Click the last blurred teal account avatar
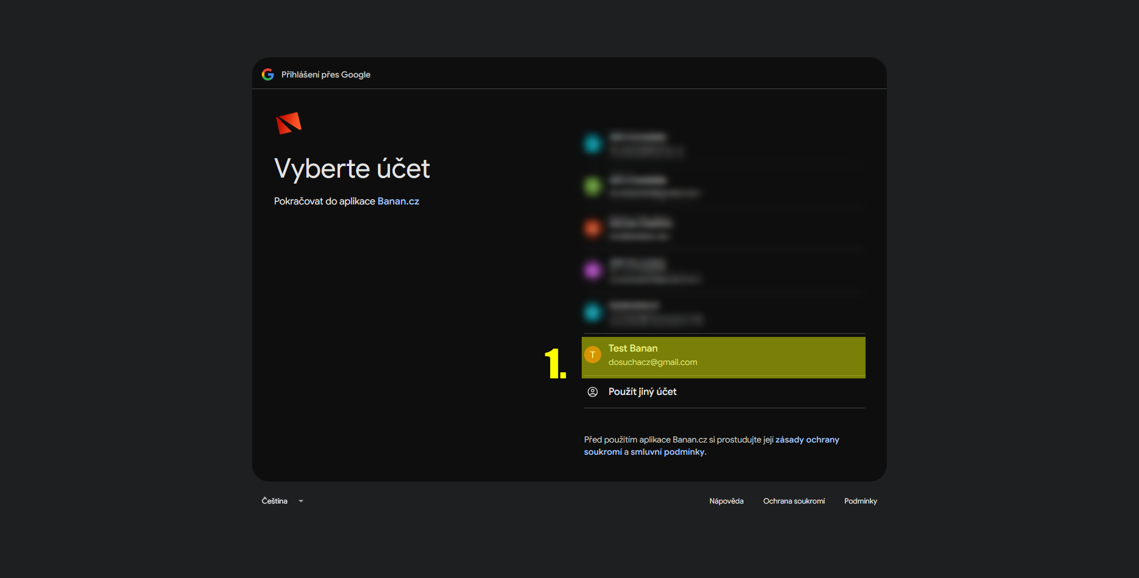 [593, 312]
